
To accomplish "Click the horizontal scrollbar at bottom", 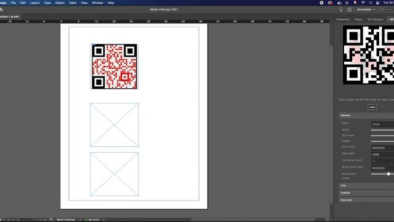I will [252, 220].
